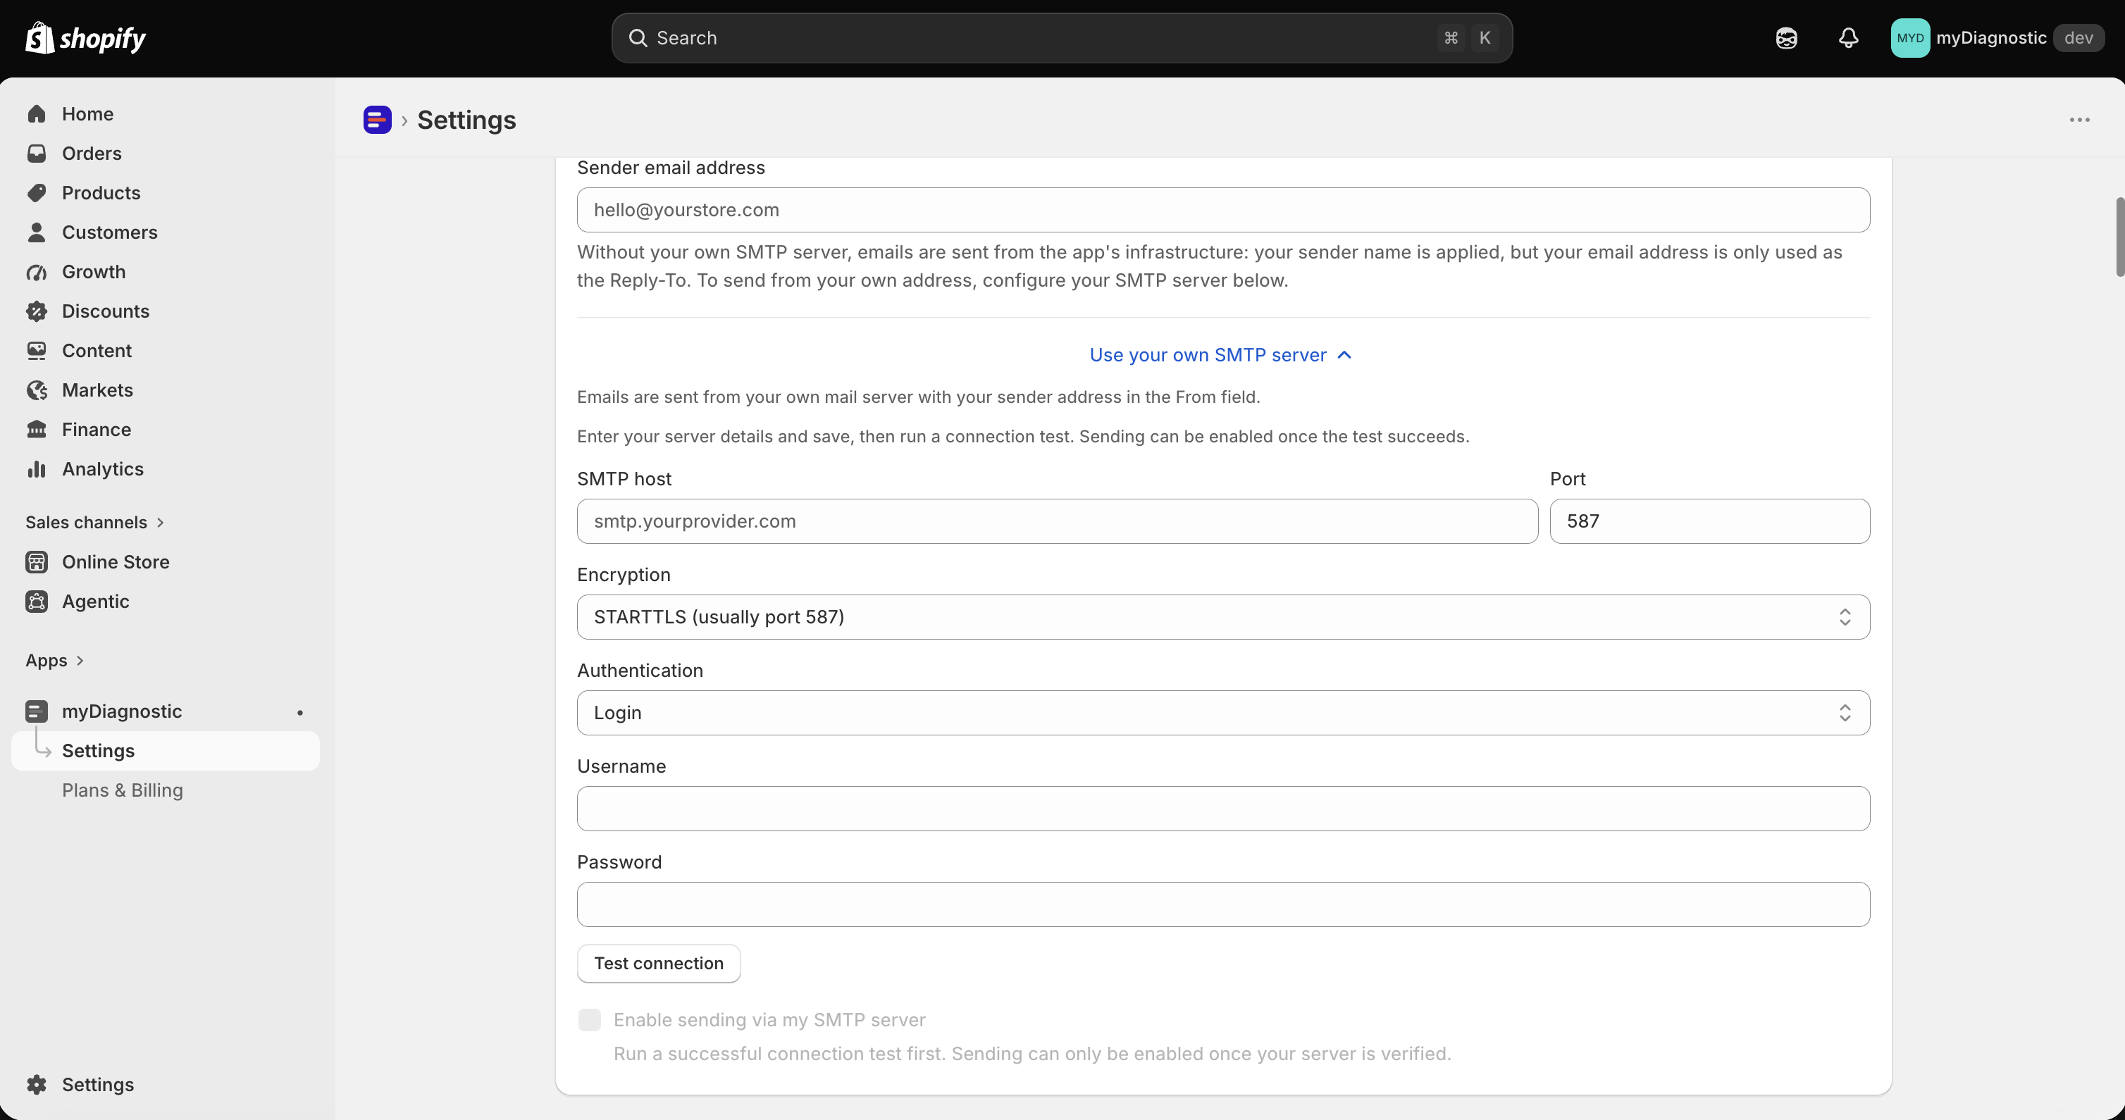2125x1120 pixels.
Task: Click the Port field showing 587
Action: pyautogui.click(x=1709, y=521)
